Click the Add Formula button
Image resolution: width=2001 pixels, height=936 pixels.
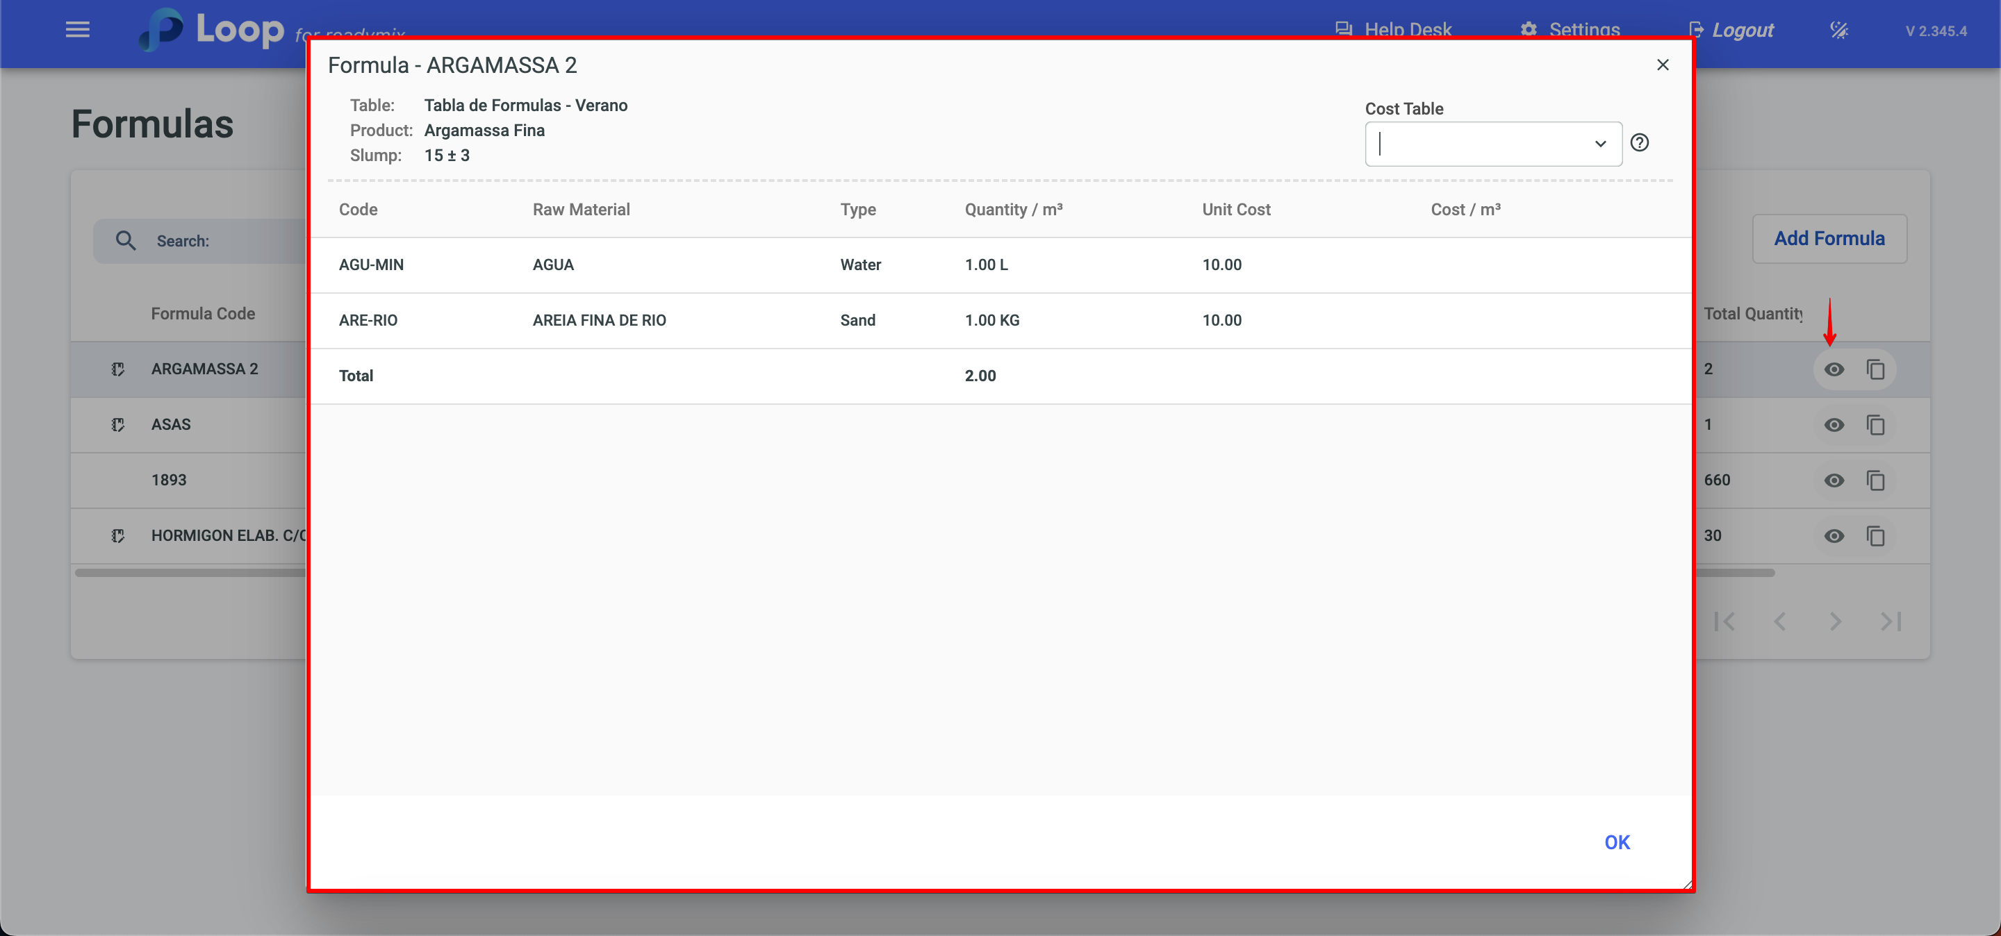[1829, 238]
